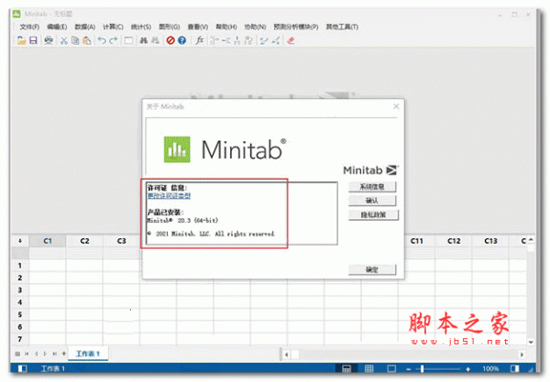
Task: Open the 数据(A) menu
Action: 85,27
